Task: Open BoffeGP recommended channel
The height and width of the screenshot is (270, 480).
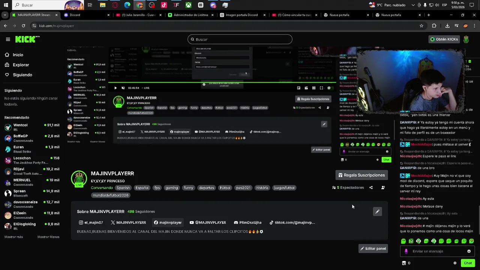Action: (32, 138)
